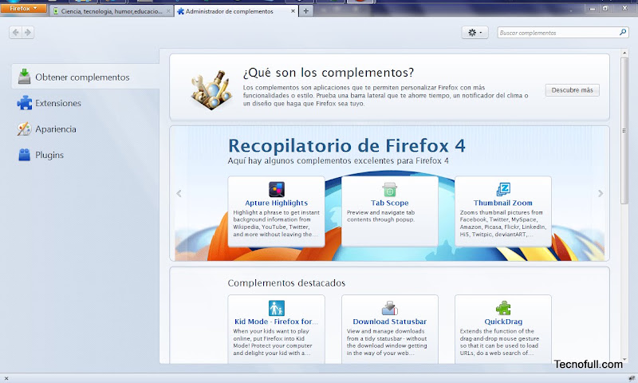638x383 pixels.
Task: Click the scrollbar up arrow
Action: click(624, 53)
